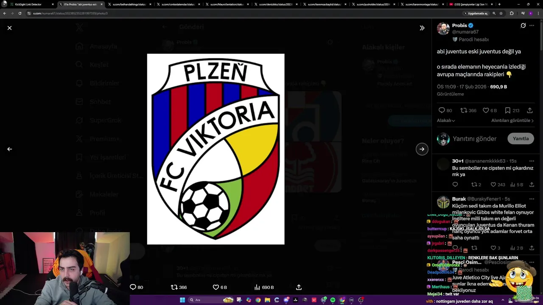Bookmark the tweet showing 213
Screen dimensions: 543x305
pos(512,110)
